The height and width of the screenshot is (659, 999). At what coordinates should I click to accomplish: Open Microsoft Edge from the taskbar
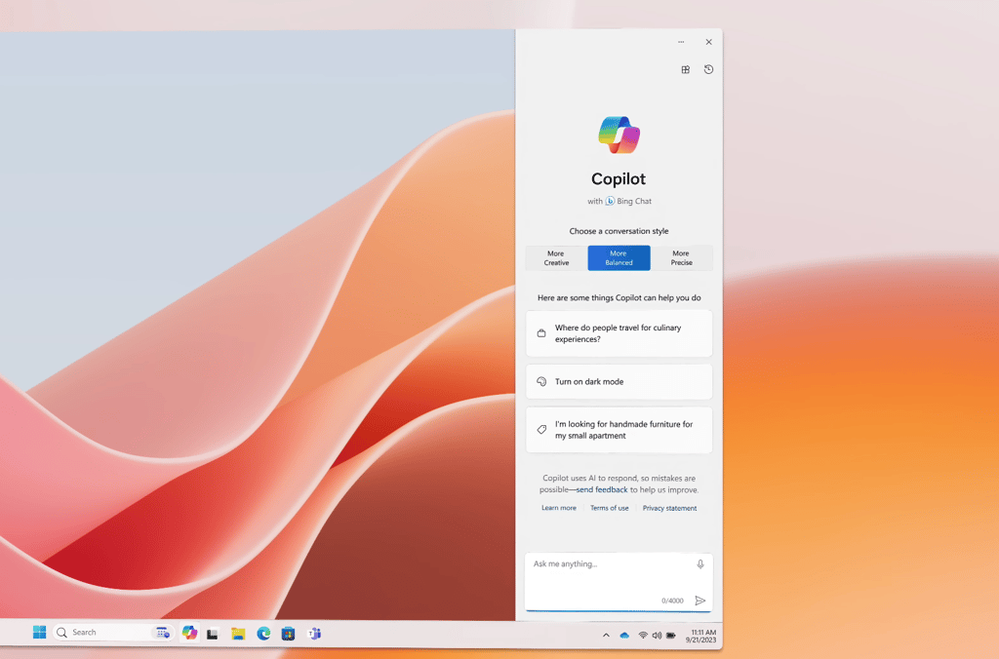[x=263, y=634]
